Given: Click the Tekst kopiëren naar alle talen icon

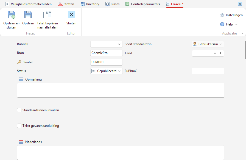Looking at the screenshot, I should point(47,15).
